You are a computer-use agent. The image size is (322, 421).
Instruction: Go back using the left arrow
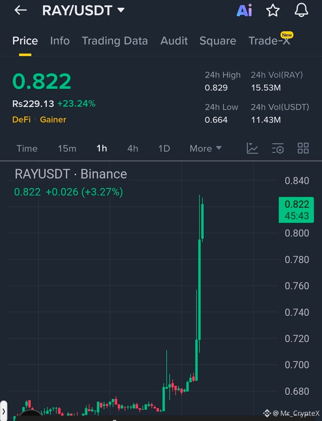coord(21,10)
